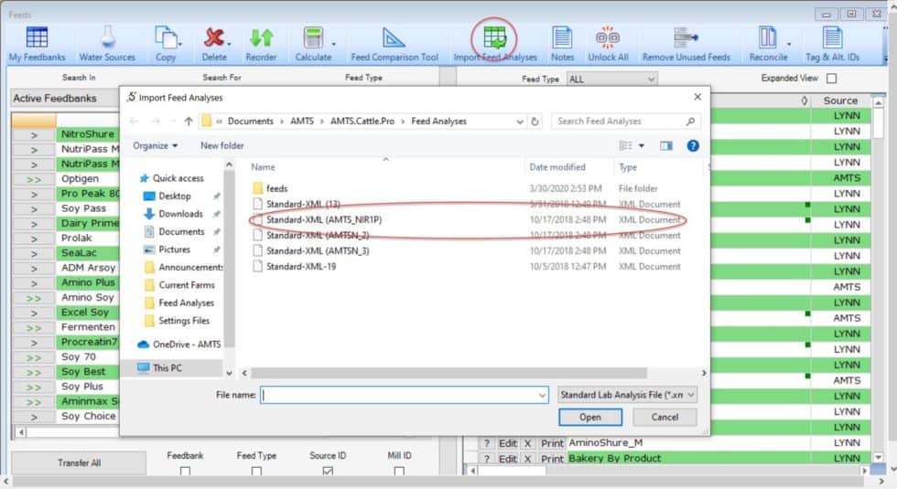Click the Import Feed Analyses icon
Viewport: 897px width, 489px height.
[494, 37]
